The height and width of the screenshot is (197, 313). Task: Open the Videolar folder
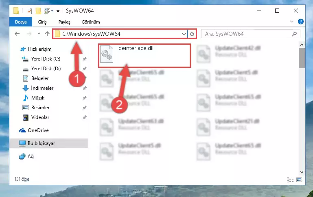click(40, 117)
